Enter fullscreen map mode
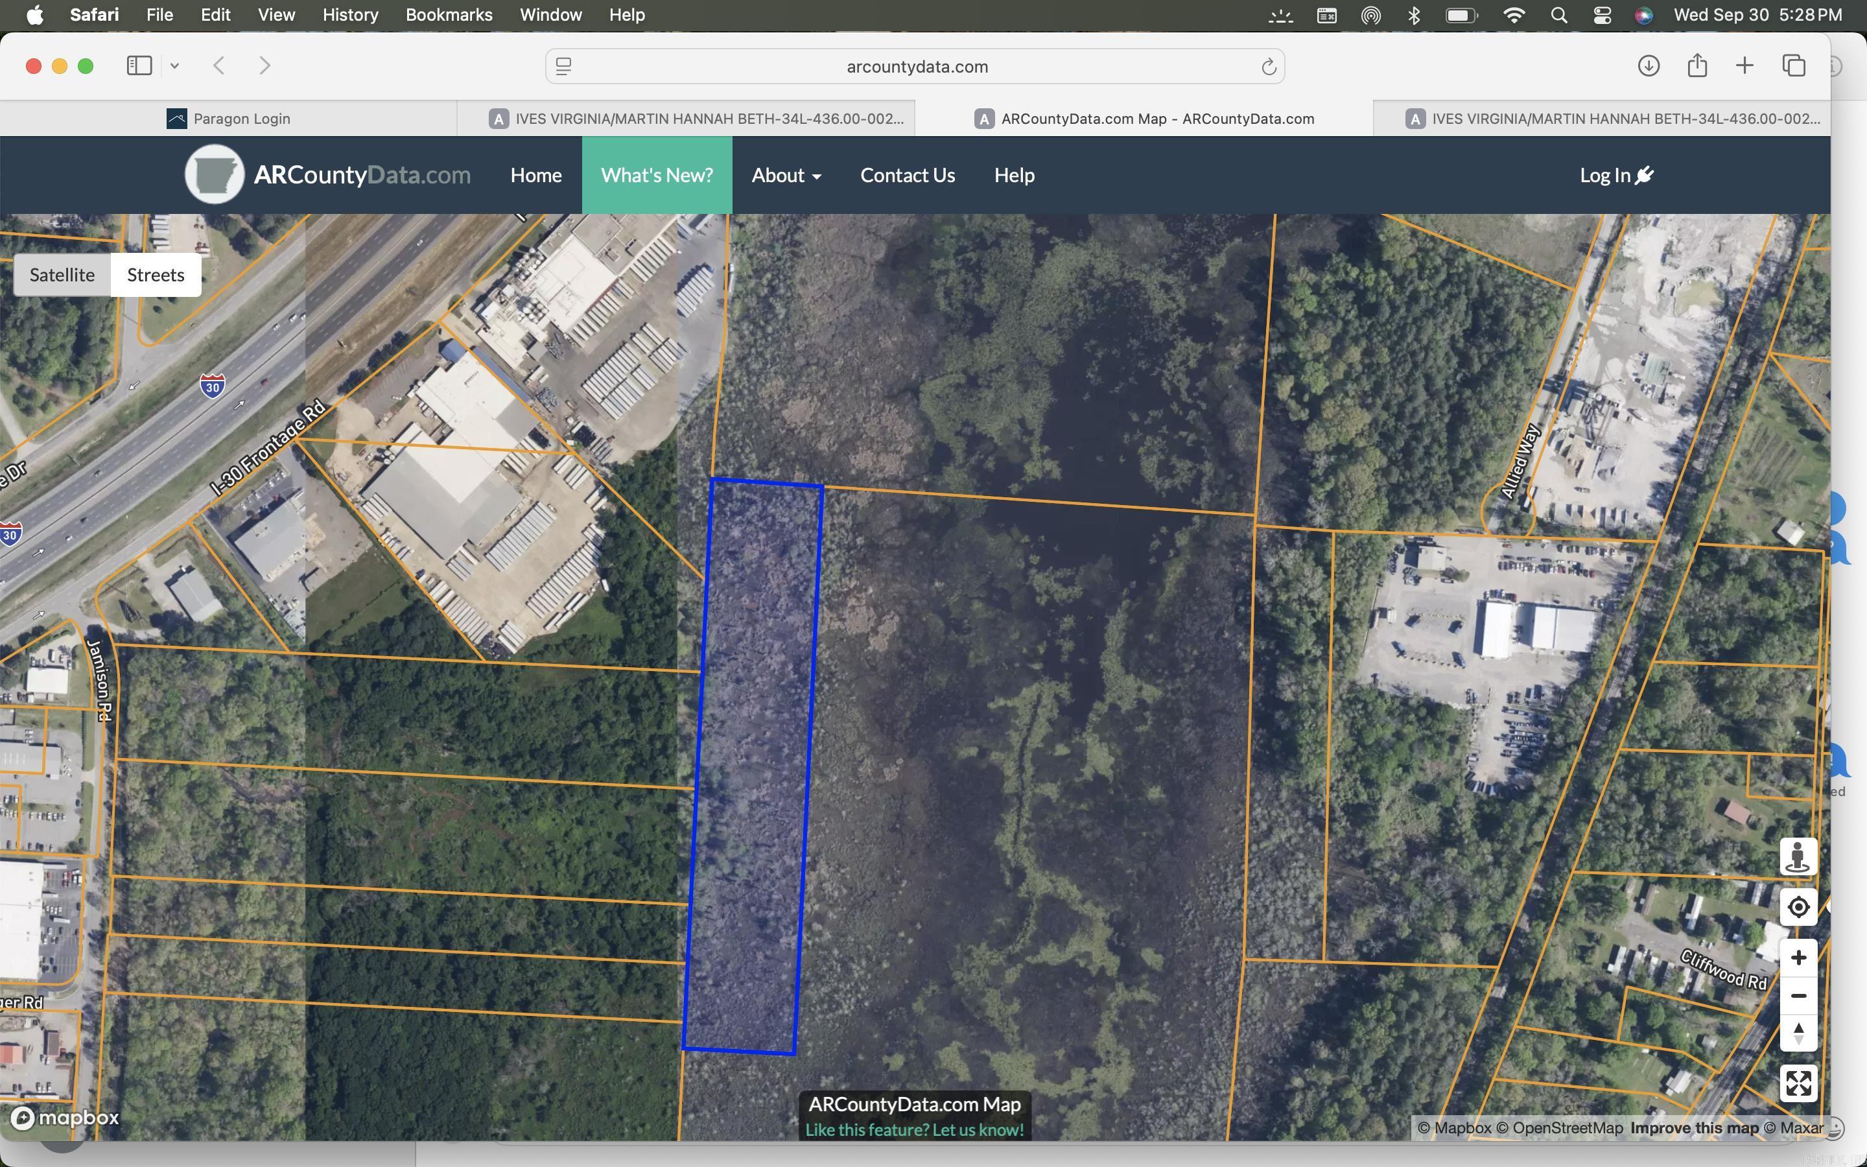The width and height of the screenshot is (1867, 1167). click(1798, 1083)
